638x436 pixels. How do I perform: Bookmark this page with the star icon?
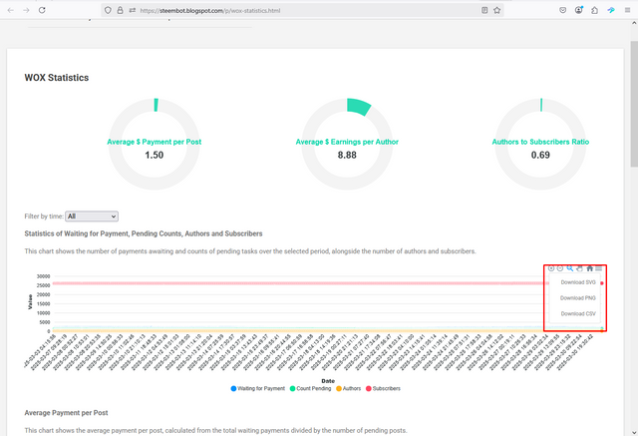click(496, 10)
